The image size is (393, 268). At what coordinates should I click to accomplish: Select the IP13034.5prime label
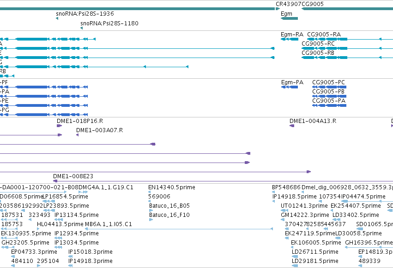77,243
